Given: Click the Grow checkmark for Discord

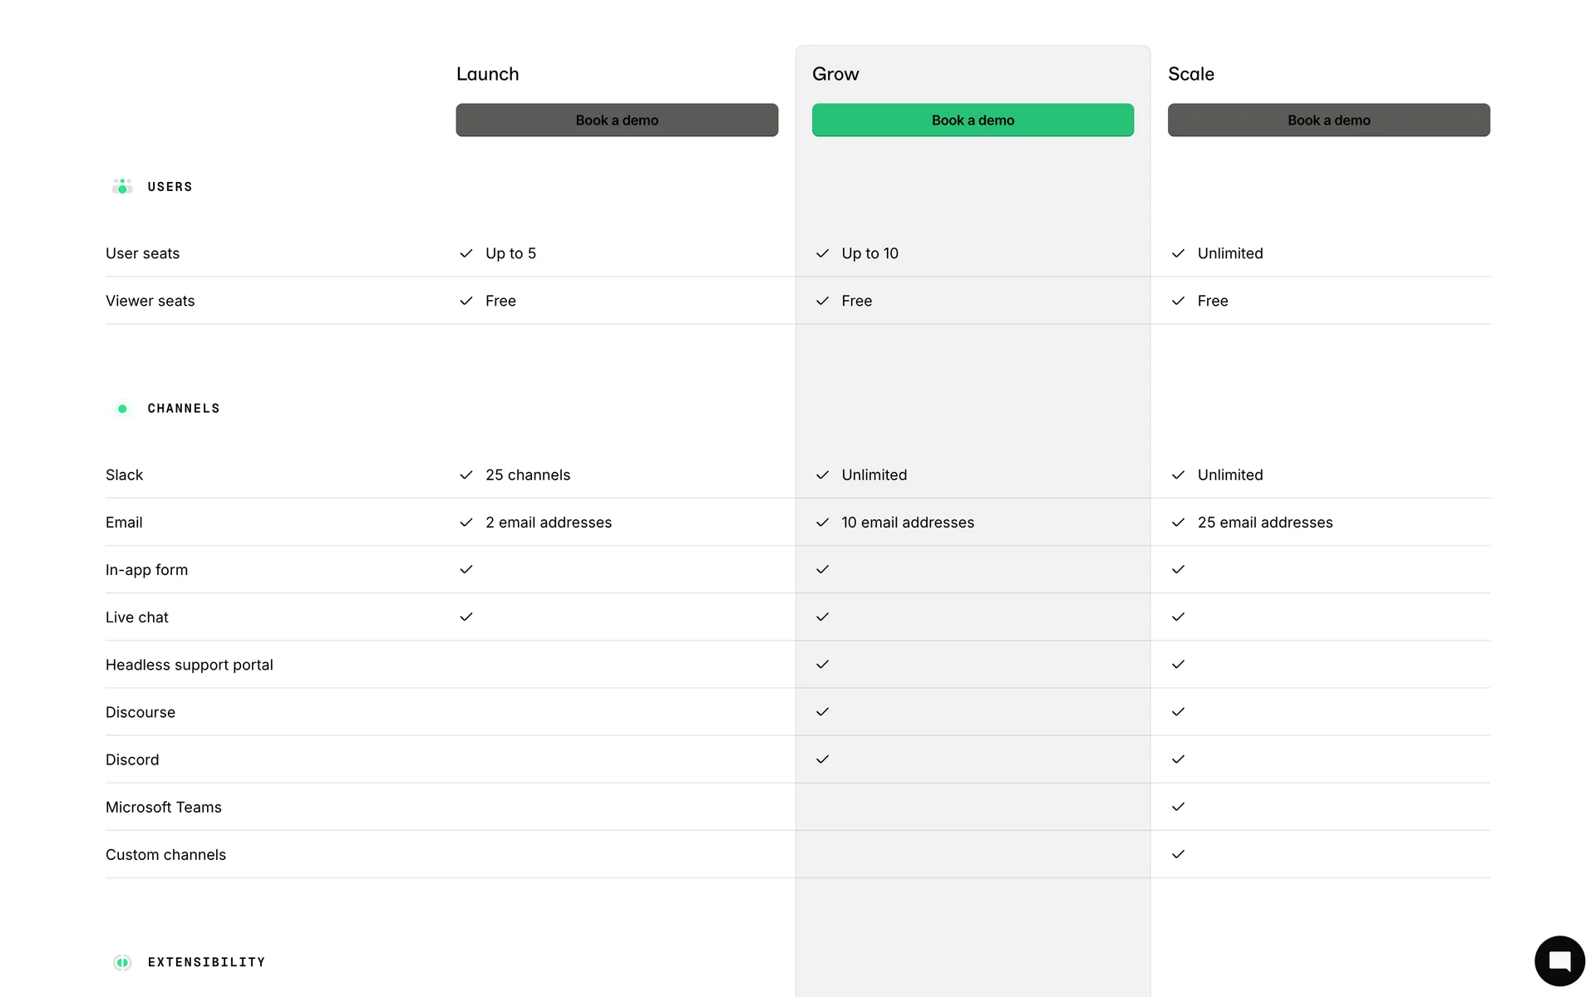Looking at the screenshot, I should click(822, 759).
